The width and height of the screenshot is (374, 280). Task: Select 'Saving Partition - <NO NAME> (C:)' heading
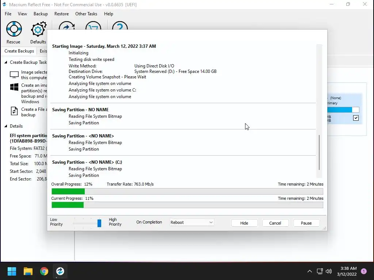tap(87, 162)
